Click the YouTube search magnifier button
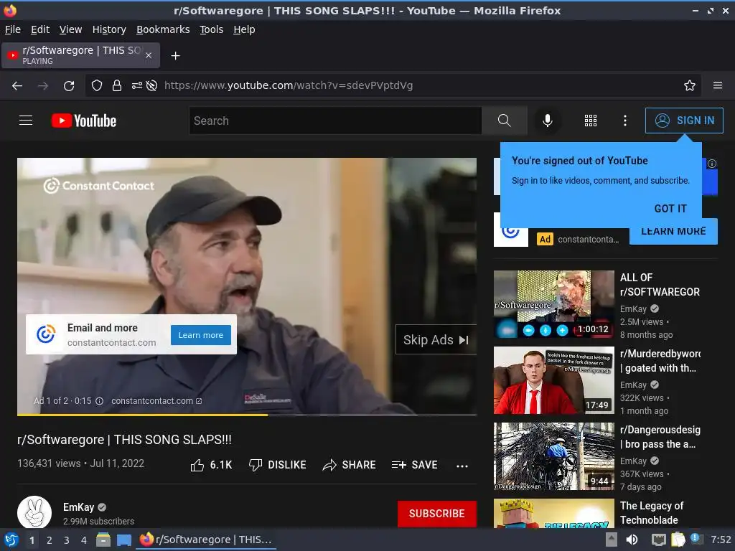 505,121
